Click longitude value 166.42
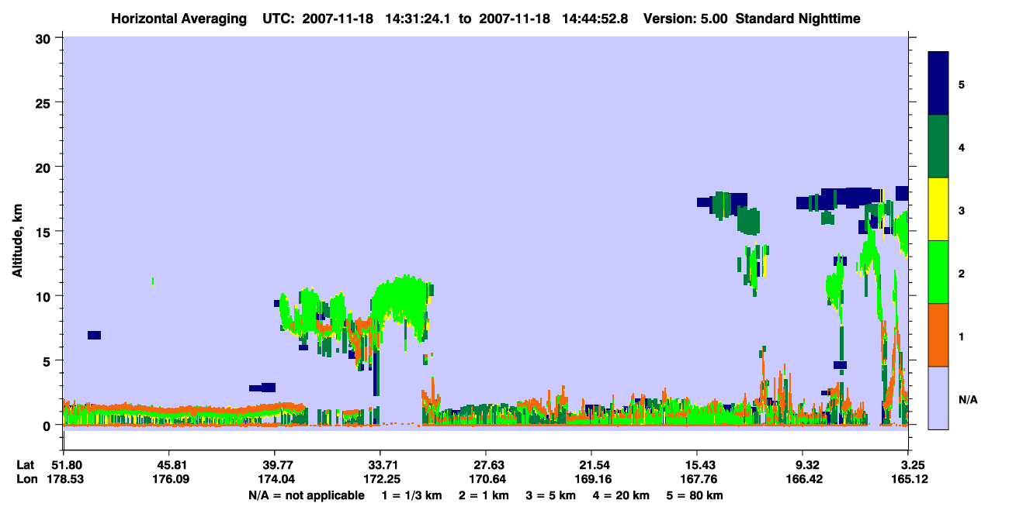This screenshot has height=517, width=1009. point(803,479)
